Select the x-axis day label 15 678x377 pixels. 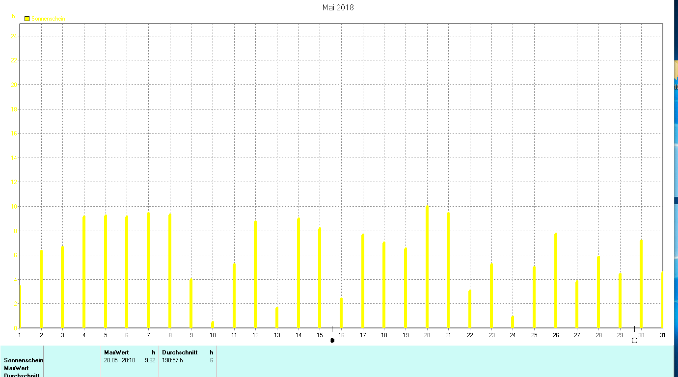[320, 335]
